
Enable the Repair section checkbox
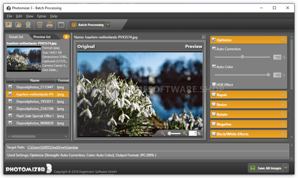[214, 94]
